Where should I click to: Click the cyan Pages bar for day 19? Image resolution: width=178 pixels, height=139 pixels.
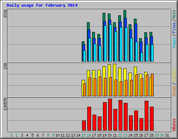pyautogui.click(x=105, y=43)
